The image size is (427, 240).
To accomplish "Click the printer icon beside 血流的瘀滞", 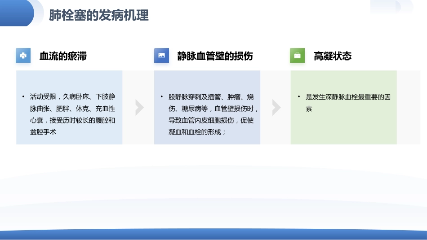I will [23, 56].
